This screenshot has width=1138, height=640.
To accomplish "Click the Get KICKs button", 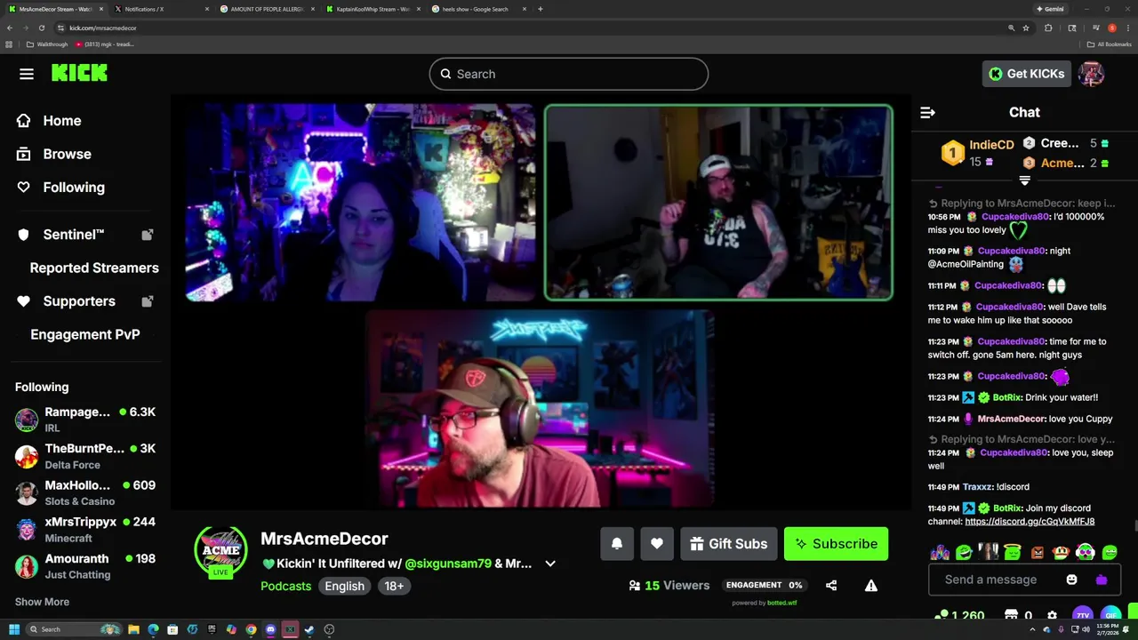I will (x=1026, y=74).
